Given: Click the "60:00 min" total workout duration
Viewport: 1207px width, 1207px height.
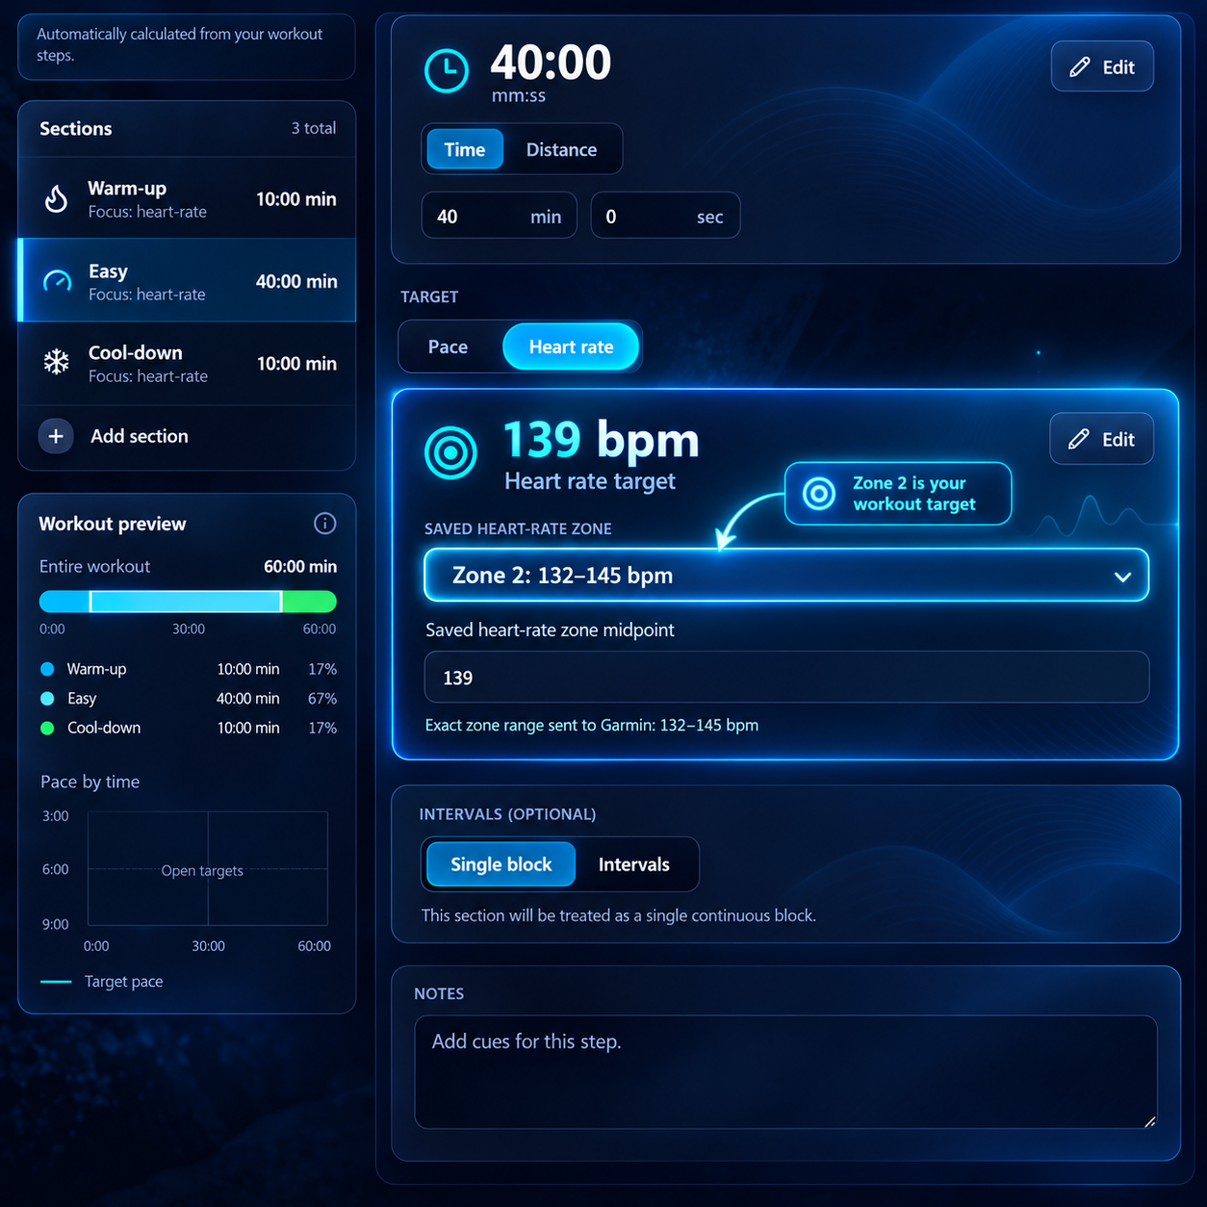Looking at the screenshot, I should click(x=300, y=566).
